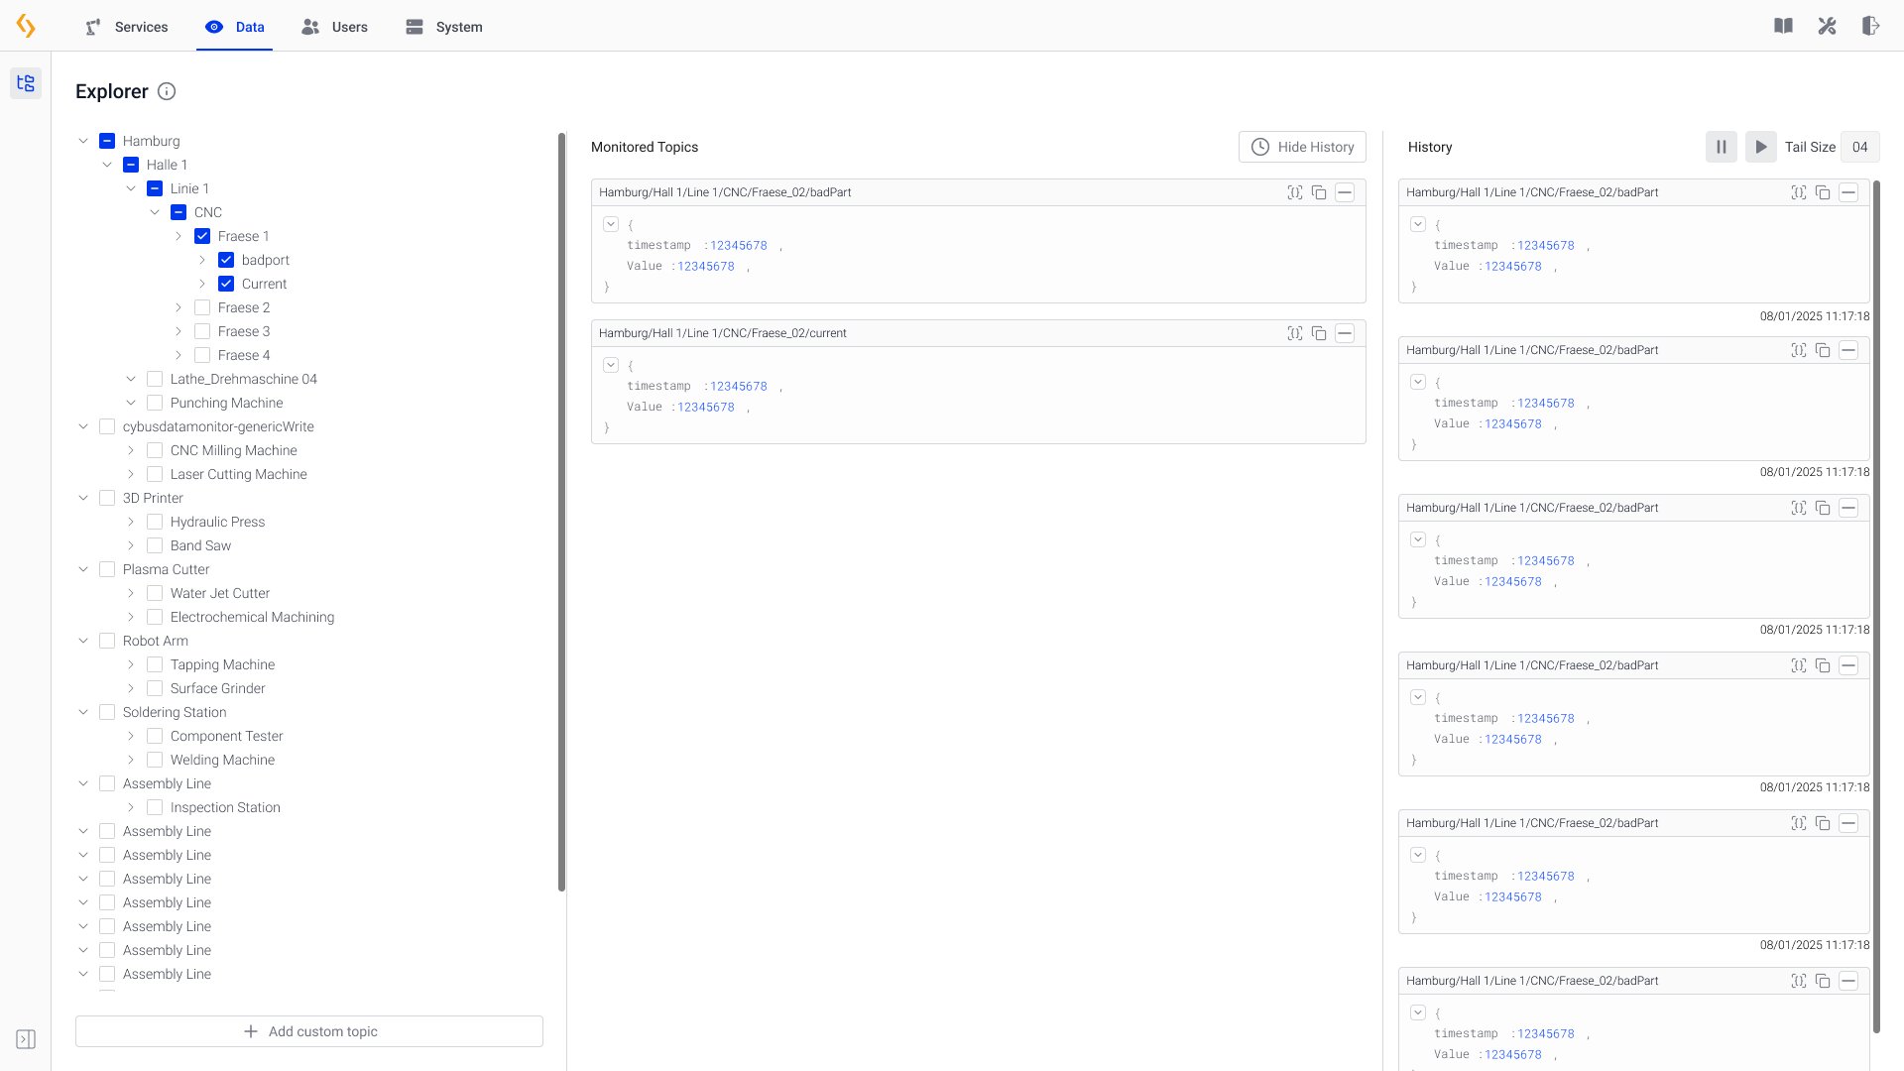Viewport: 1904px width, 1071px height.
Task: Pause the history stream
Action: 1722,147
